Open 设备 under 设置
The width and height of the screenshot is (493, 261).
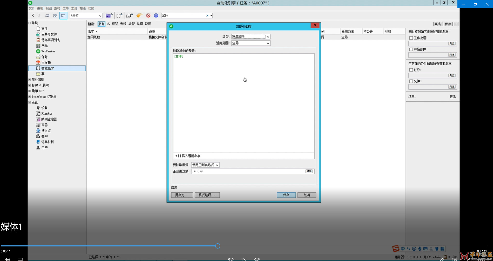coord(44,108)
